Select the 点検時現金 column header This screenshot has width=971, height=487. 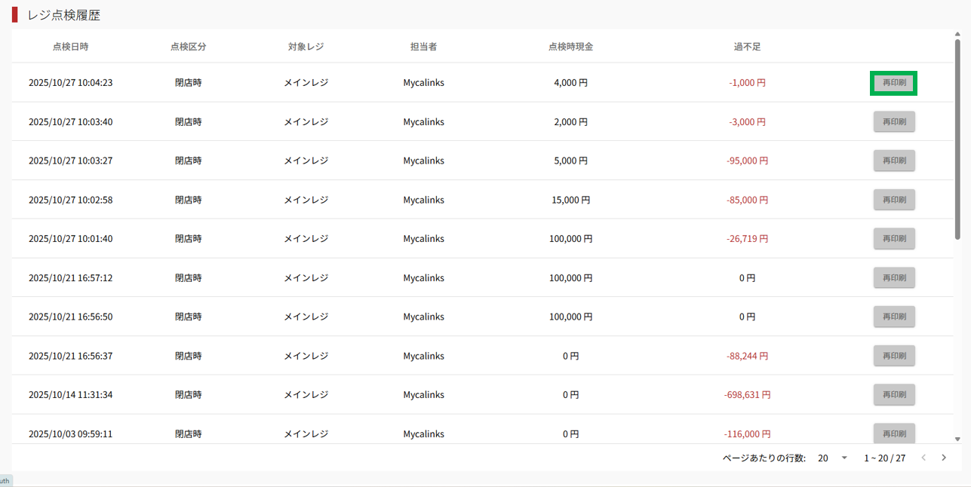point(570,47)
